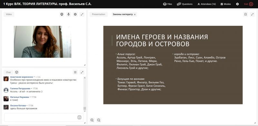
Task: Click Оксана Котова's avatar
Action: click(6, 107)
